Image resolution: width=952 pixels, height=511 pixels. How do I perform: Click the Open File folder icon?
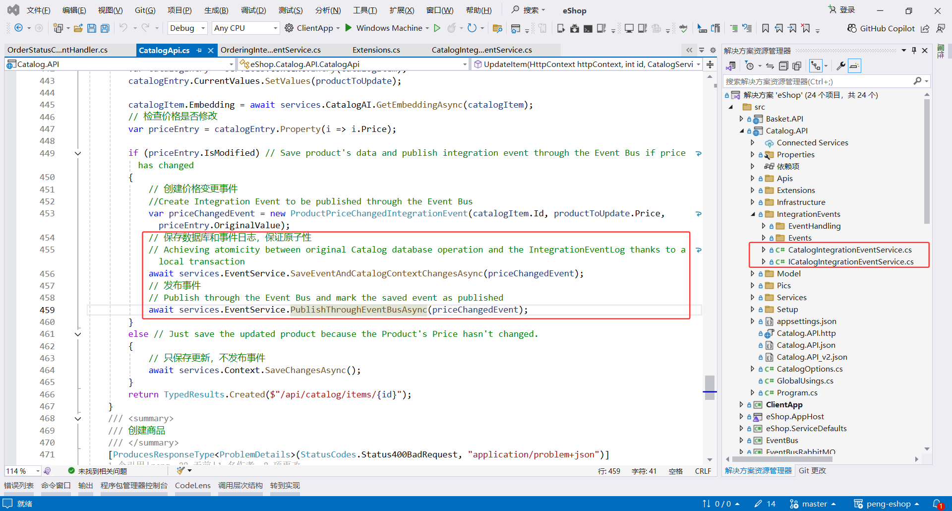point(78,28)
